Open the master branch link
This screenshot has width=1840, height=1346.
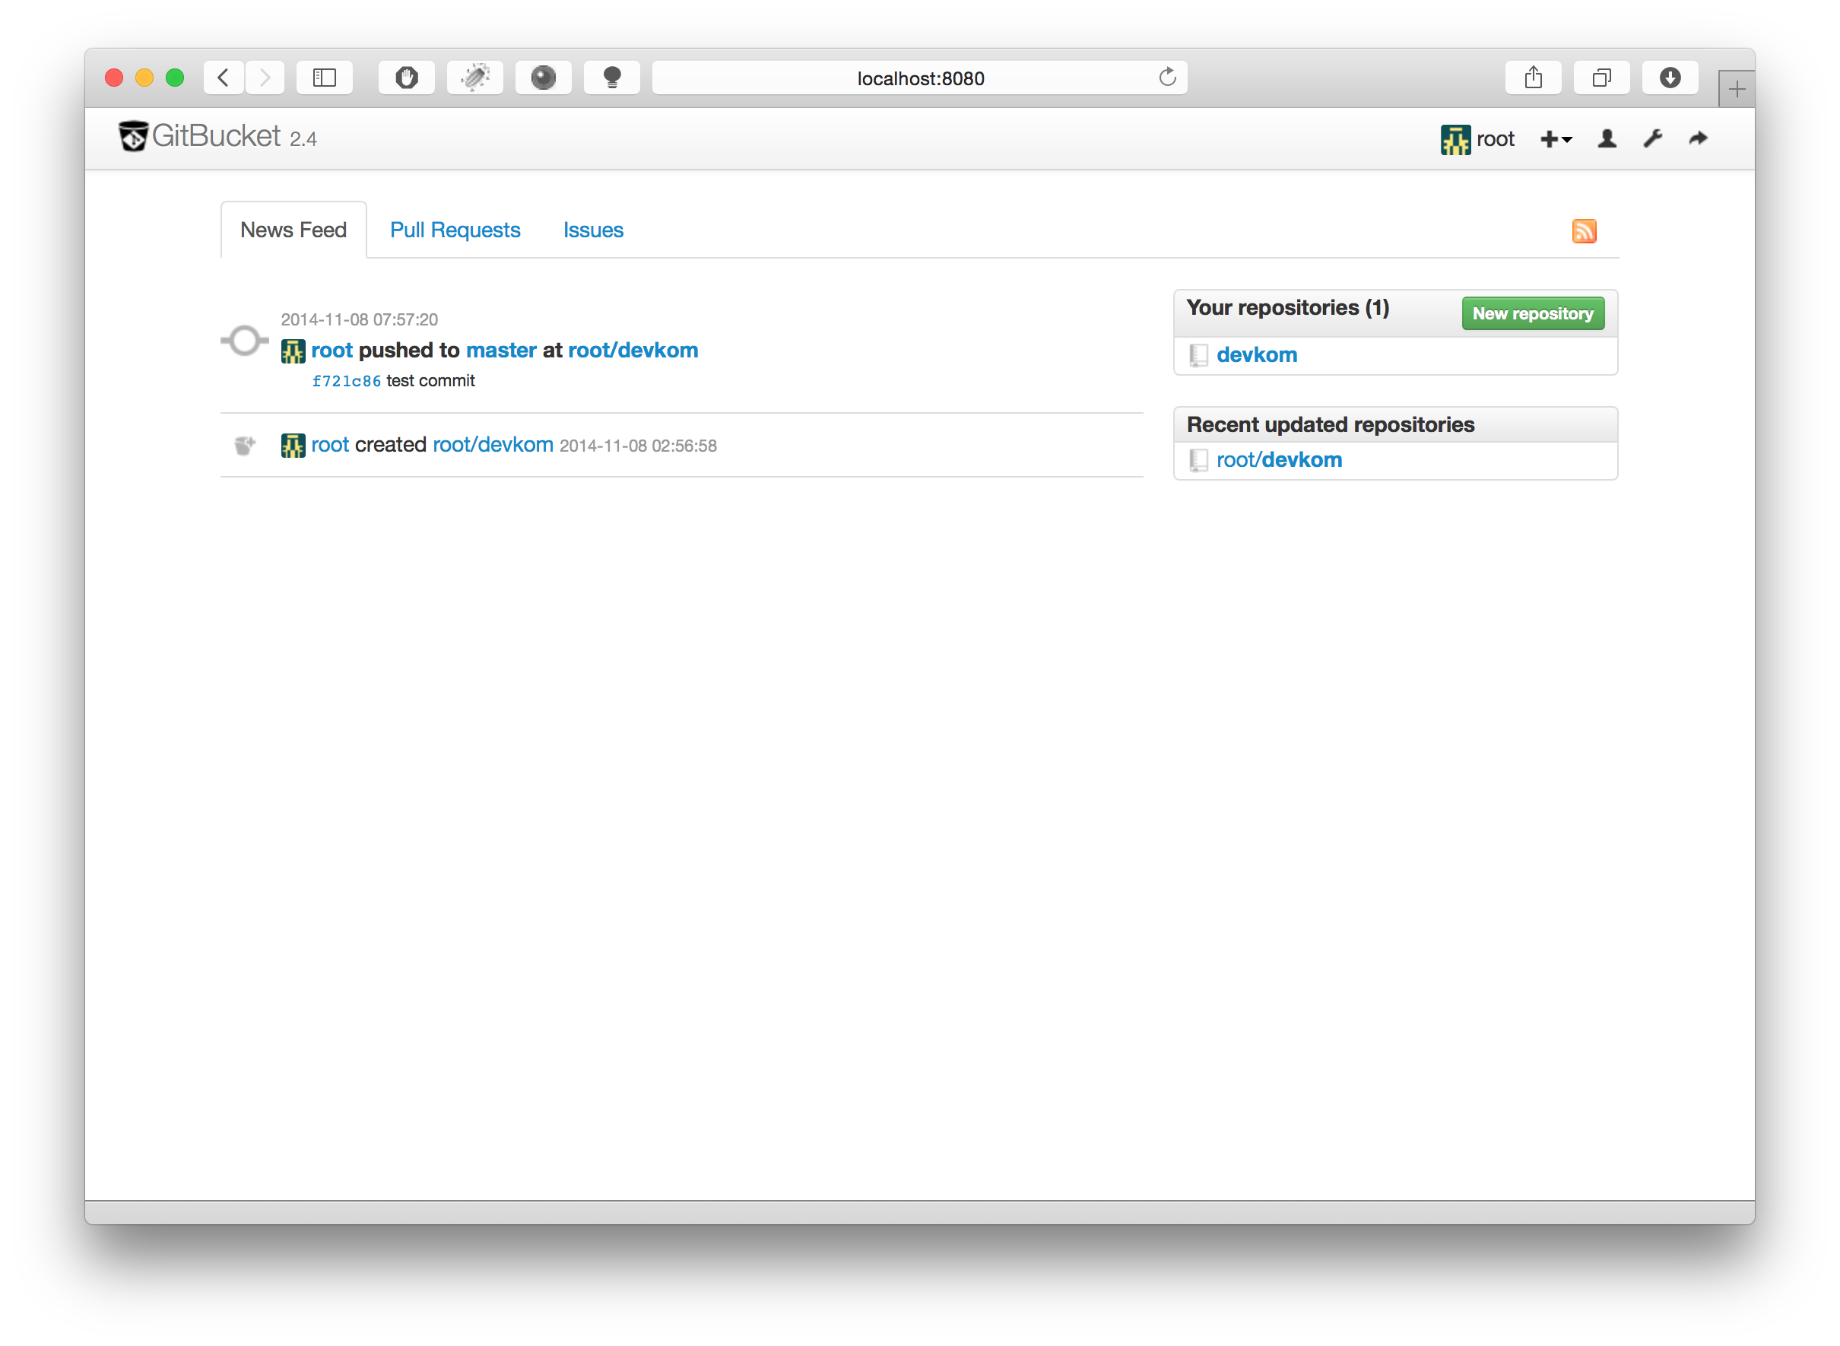pos(500,351)
